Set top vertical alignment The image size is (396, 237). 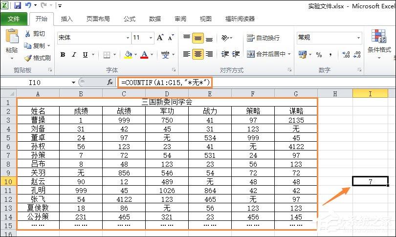pyautogui.click(x=187, y=38)
